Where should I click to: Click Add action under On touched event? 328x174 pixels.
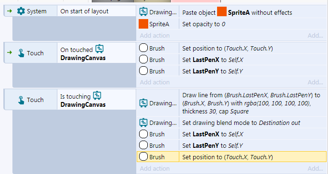(x=155, y=82)
